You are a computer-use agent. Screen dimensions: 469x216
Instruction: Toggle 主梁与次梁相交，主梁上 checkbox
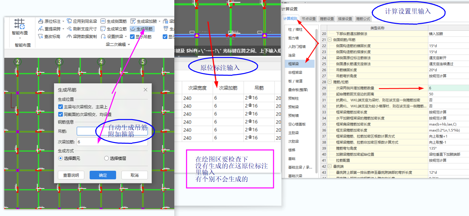point(60,107)
